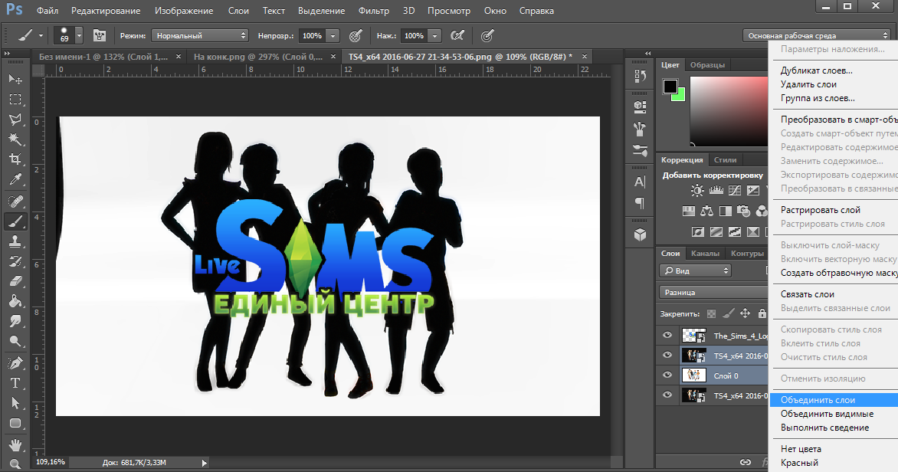Open the Основная рабочая среда workspace dropdown

[x=817, y=35]
